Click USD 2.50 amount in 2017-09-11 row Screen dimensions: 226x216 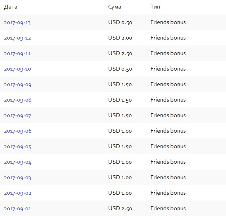tap(120, 54)
